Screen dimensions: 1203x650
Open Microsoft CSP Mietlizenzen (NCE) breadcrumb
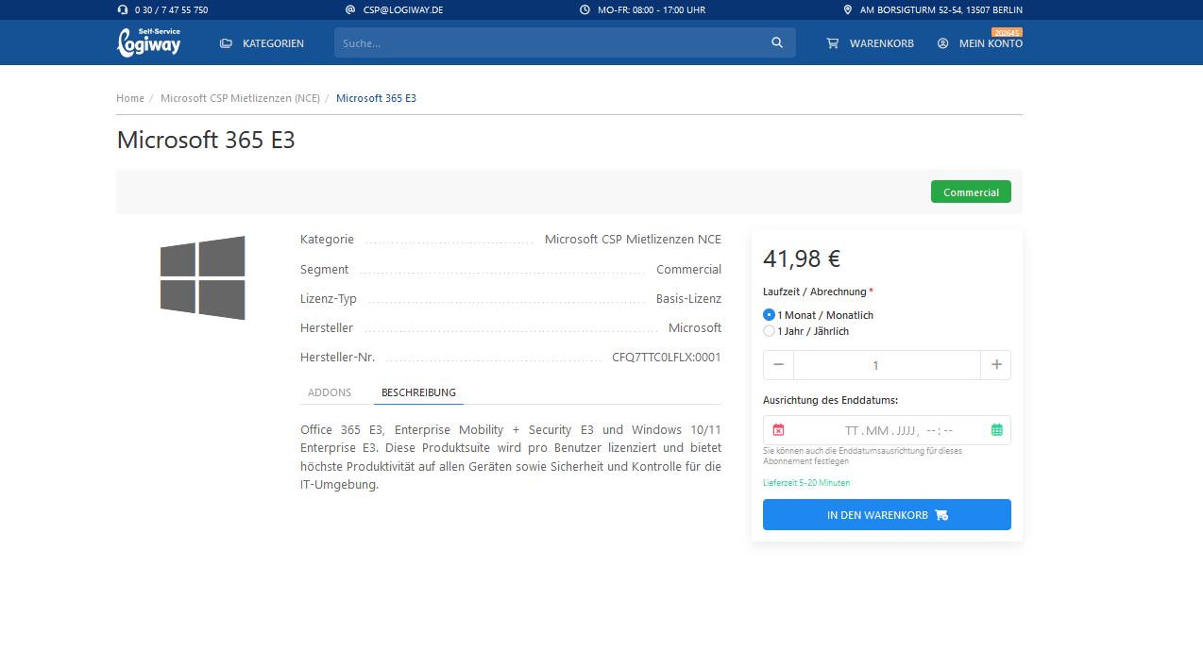tap(240, 98)
